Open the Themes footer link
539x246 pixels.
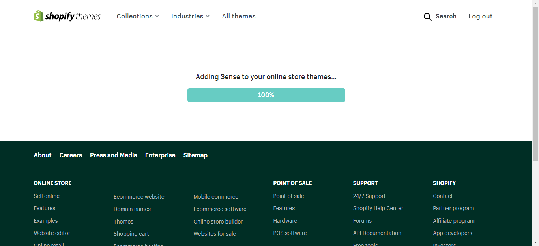pos(124,222)
